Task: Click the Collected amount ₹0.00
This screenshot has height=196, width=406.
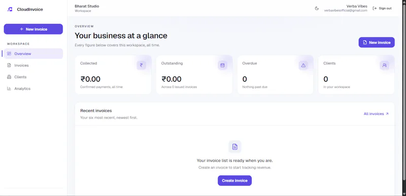Action: coord(90,79)
